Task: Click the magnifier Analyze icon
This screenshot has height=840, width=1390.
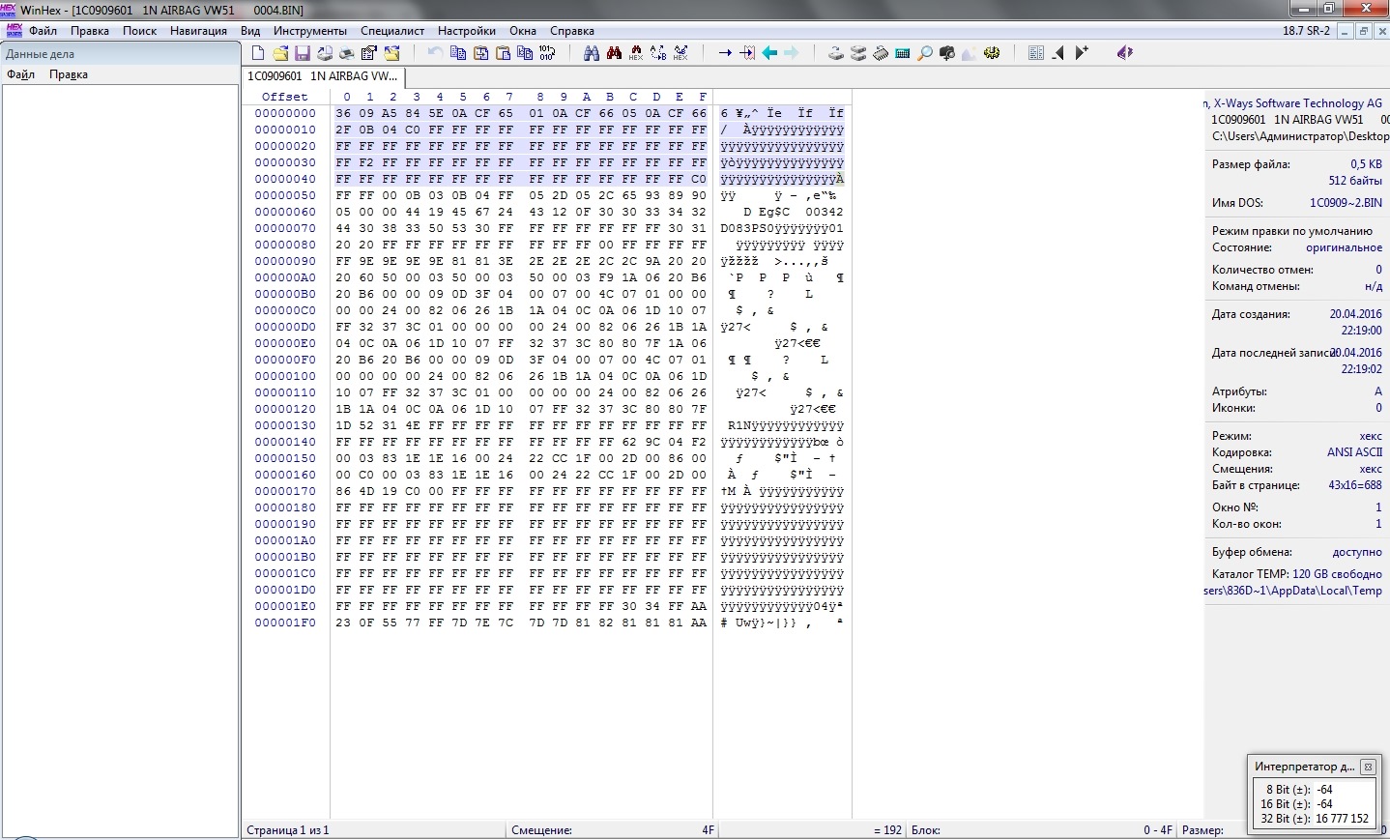Action: click(x=925, y=53)
